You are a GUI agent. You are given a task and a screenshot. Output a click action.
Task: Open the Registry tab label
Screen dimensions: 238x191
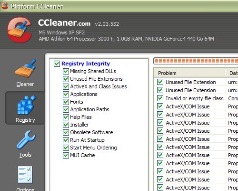[25, 120]
